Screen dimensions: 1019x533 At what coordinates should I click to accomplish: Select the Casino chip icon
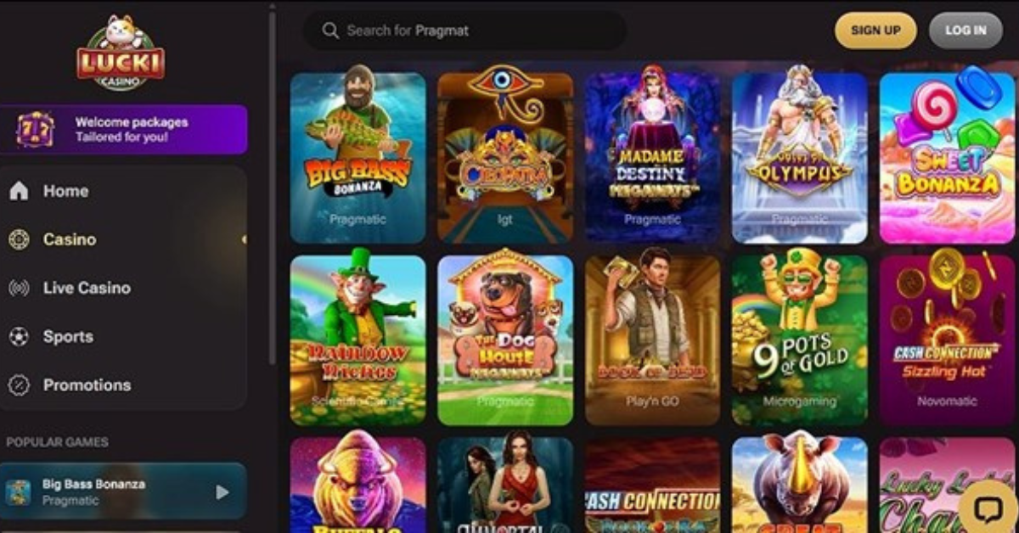[19, 239]
